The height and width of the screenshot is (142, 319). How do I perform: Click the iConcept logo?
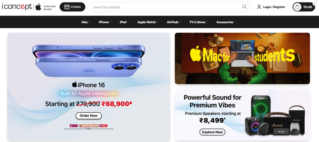(x=17, y=7)
